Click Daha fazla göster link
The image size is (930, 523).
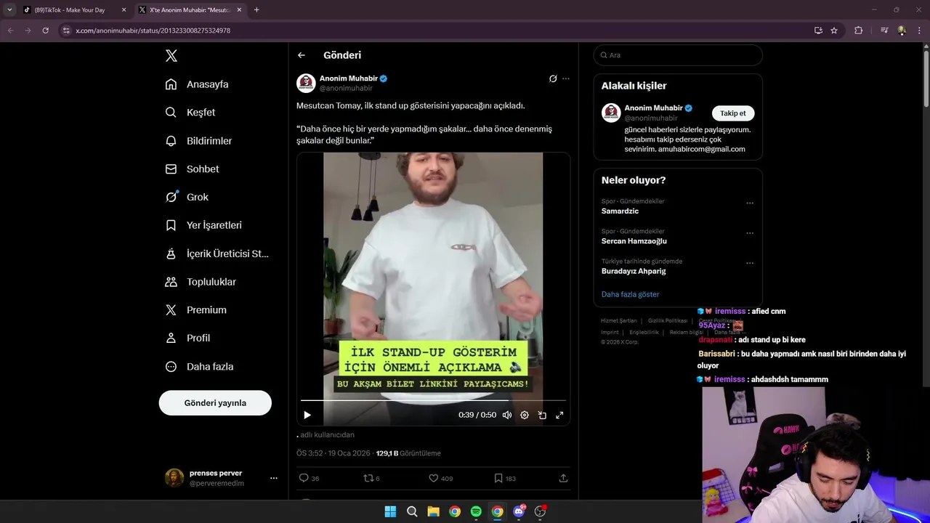[x=630, y=294]
